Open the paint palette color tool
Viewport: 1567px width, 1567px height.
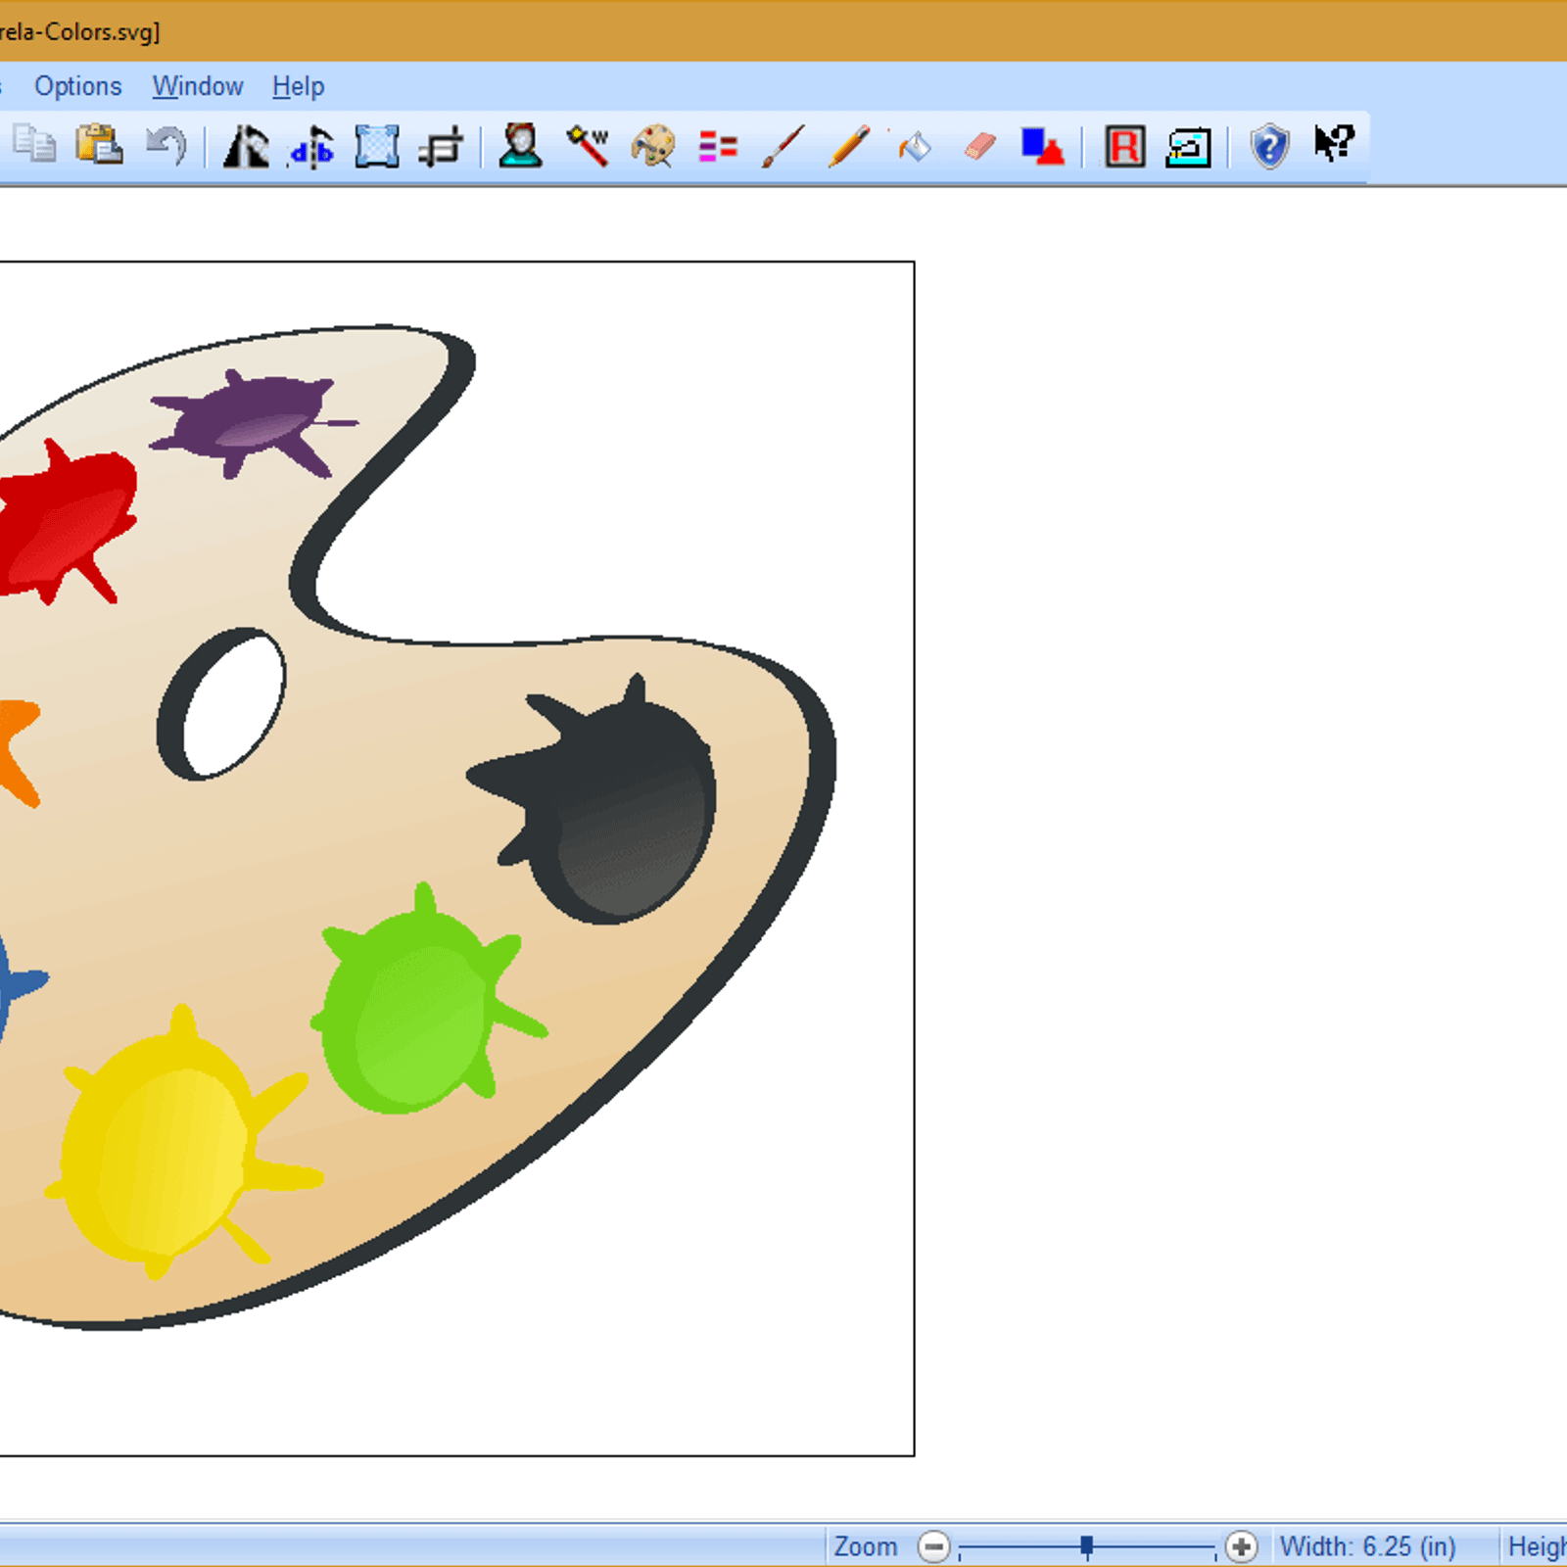(653, 147)
